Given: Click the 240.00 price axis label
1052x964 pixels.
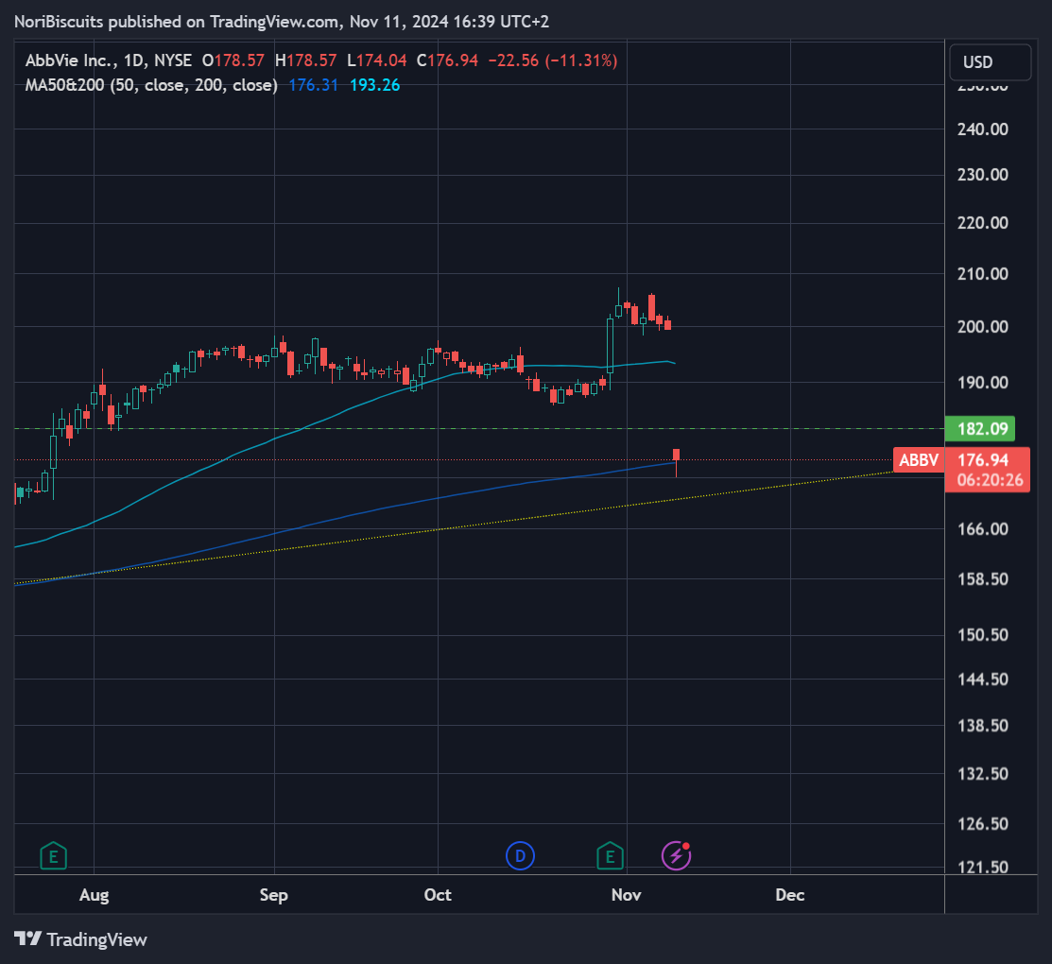Looking at the screenshot, I should click(x=983, y=129).
